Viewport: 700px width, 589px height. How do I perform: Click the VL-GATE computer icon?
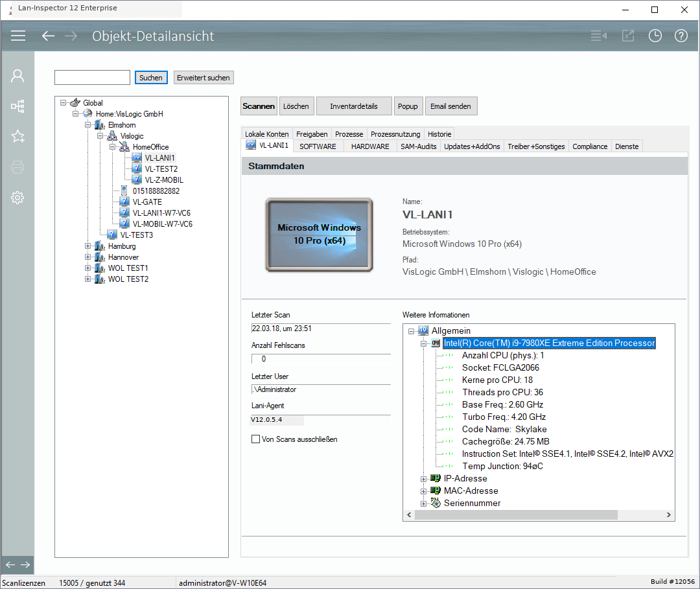[x=125, y=202]
